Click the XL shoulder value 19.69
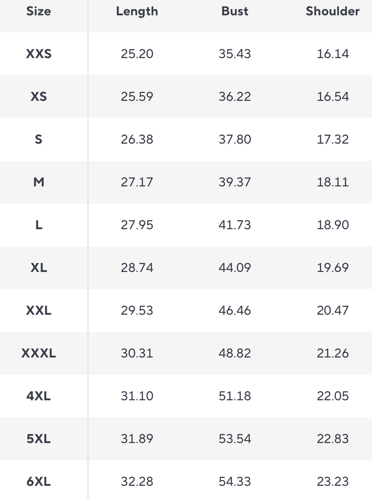 click(333, 268)
